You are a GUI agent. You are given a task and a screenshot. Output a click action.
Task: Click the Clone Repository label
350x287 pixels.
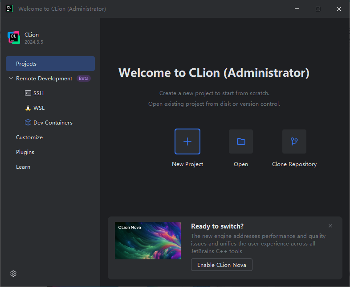[294, 164]
